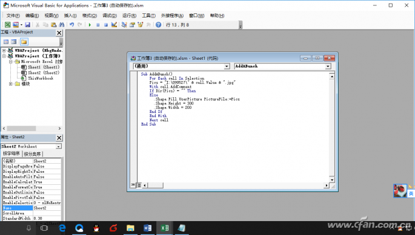The image size is (415, 235).
Task: Select the Name property row
Action: coord(32,208)
